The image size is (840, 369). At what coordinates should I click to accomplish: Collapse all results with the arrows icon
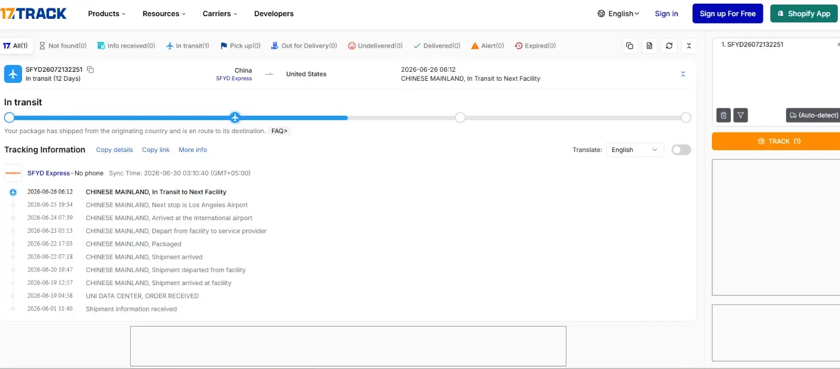689,46
